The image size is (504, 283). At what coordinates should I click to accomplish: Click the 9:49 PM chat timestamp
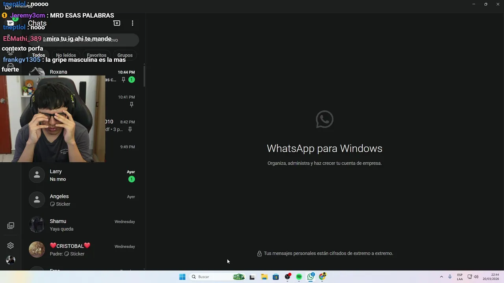pyautogui.click(x=128, y=147)
